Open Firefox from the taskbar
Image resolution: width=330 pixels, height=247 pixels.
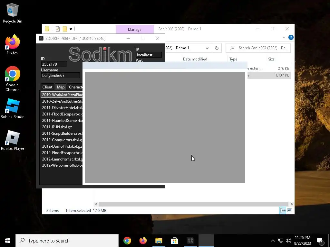143,241
